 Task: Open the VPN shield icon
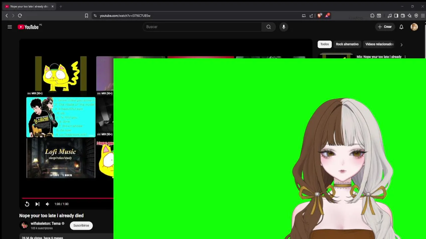[416, 16]
